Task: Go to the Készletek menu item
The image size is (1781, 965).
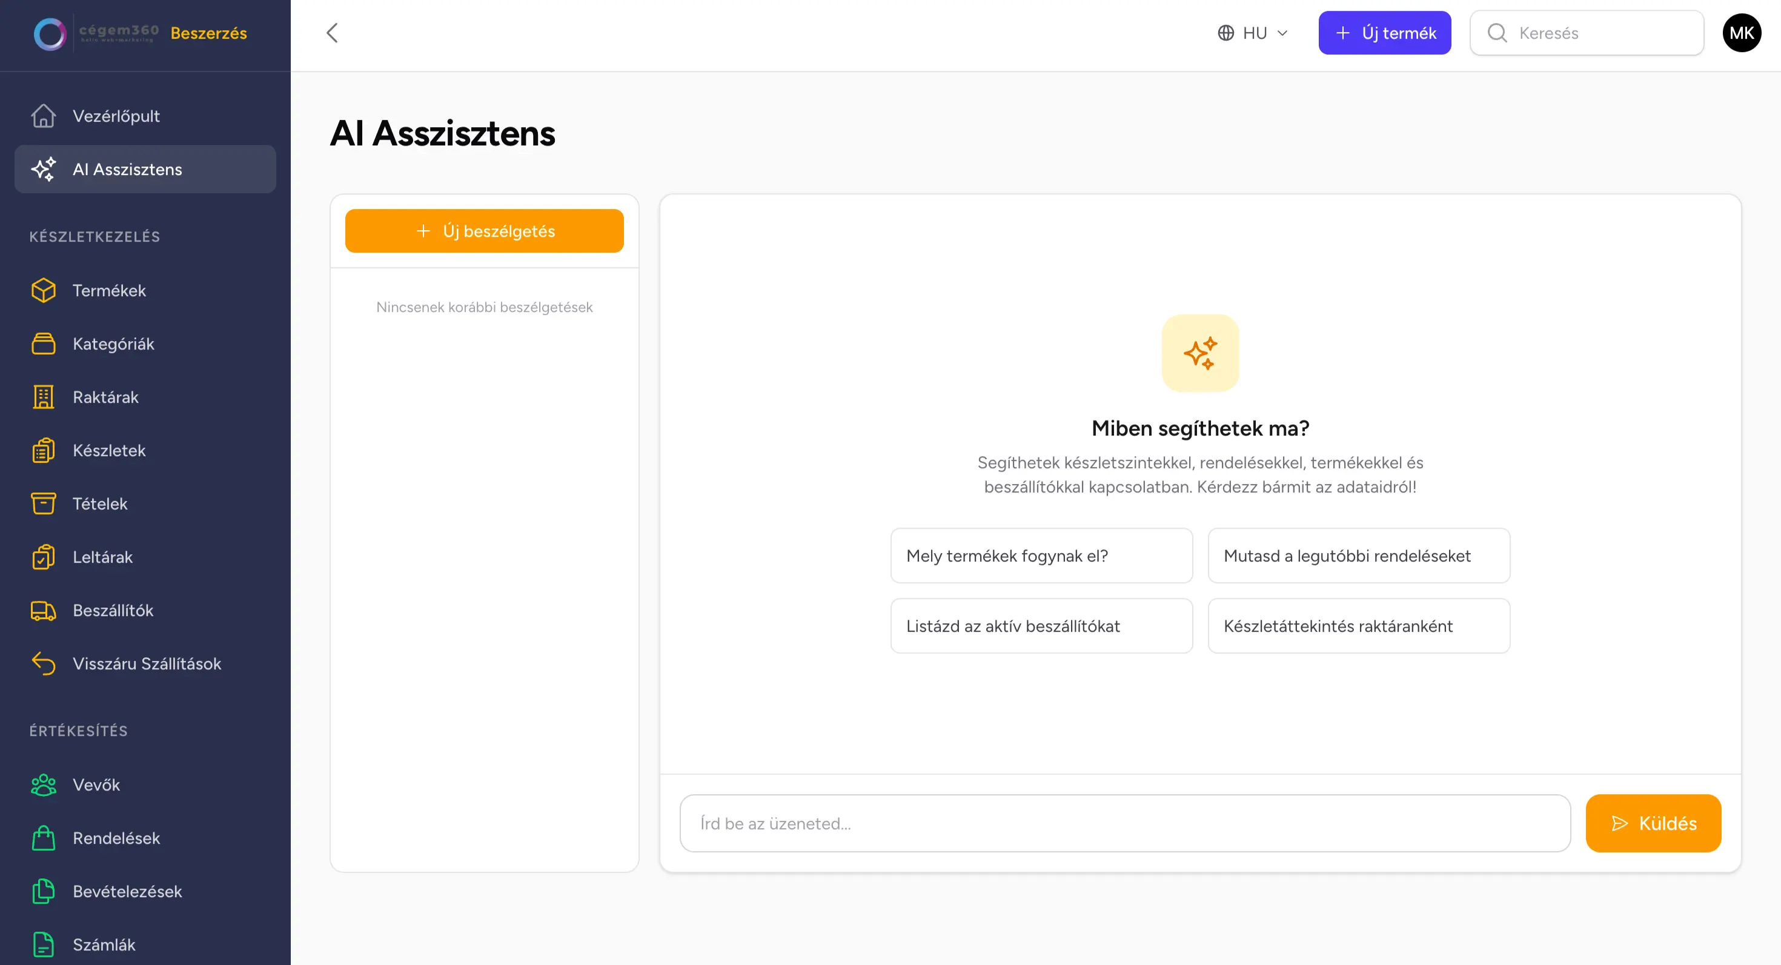Action: pyautogui.click(x=109, y=451)
